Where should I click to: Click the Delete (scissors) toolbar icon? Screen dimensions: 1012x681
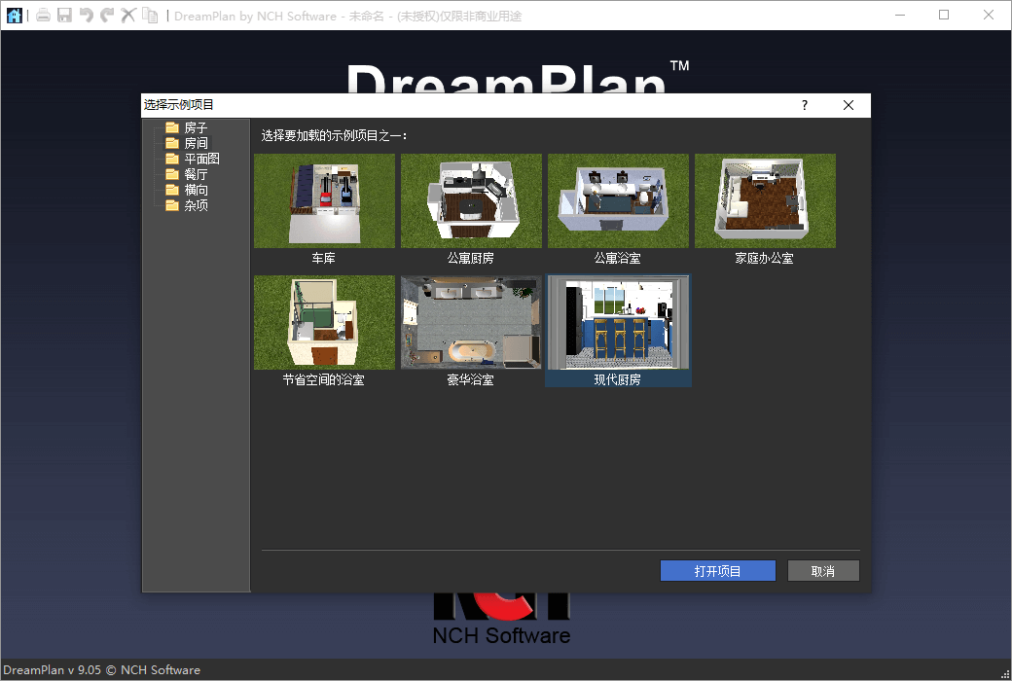[x=127, y=15]
